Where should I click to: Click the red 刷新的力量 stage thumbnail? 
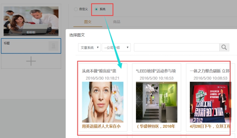[210, 102]
